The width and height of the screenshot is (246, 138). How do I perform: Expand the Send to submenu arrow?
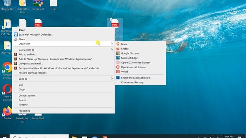point(112,79)
